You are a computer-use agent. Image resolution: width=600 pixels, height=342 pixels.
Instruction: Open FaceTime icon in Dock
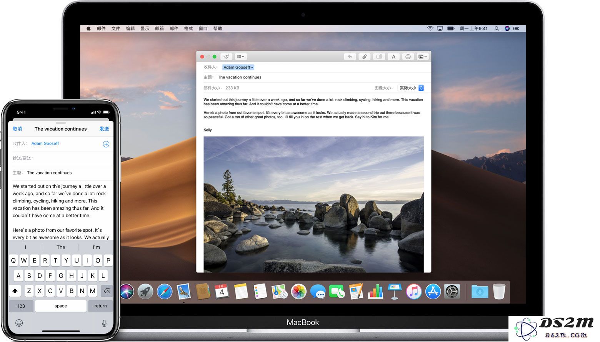tap(337, 292)
